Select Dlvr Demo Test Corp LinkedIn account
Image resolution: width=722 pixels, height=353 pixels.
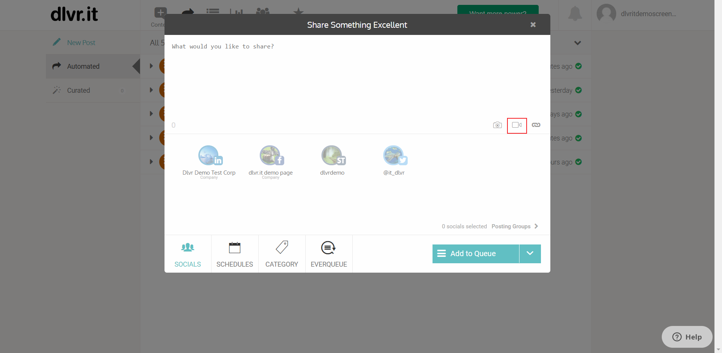tap(209, 161)
